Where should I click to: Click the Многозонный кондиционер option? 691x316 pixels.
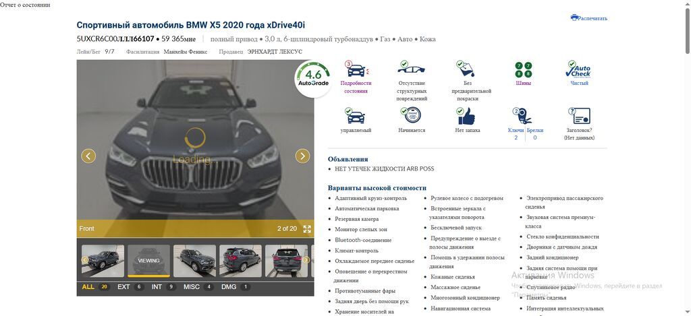[x=466, y=298]
